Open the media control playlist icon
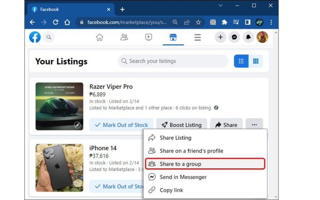Screen dimensions: 320x200 click(236, 22)
